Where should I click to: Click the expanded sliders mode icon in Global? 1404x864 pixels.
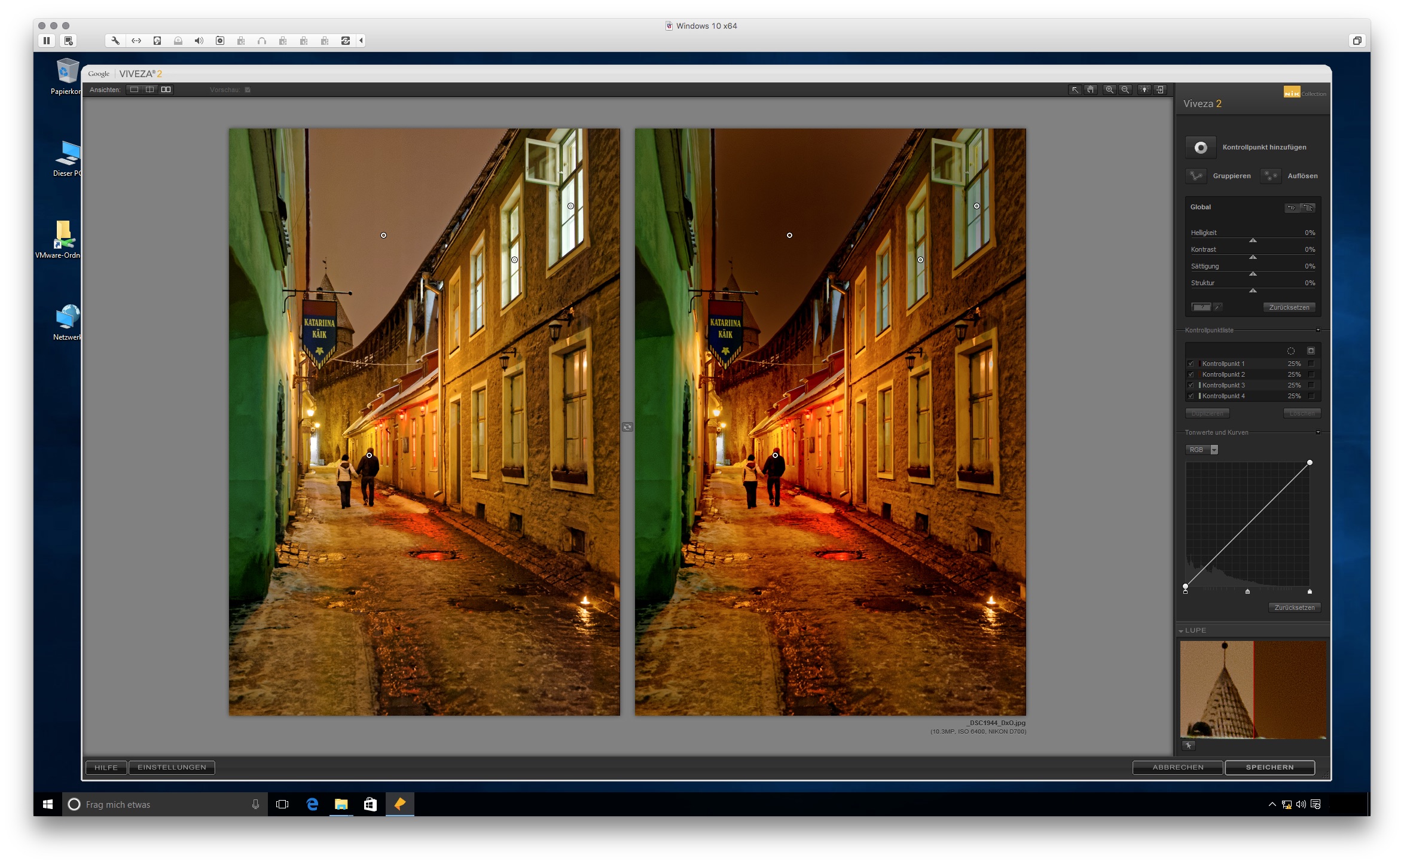point(1308,207)
